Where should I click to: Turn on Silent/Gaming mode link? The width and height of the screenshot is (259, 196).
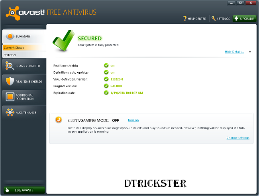(x=133, y=120)
